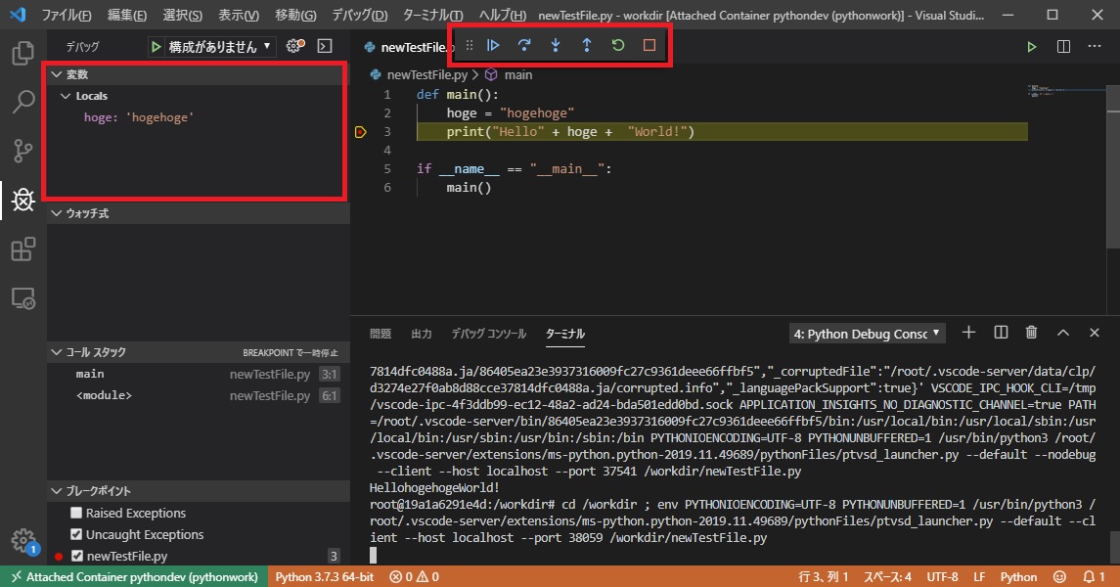The height and width of the screenshot is (587, 1120).
Task: Toggle Raised Exceptions checkbox
Action: click(x=76, y=513)
